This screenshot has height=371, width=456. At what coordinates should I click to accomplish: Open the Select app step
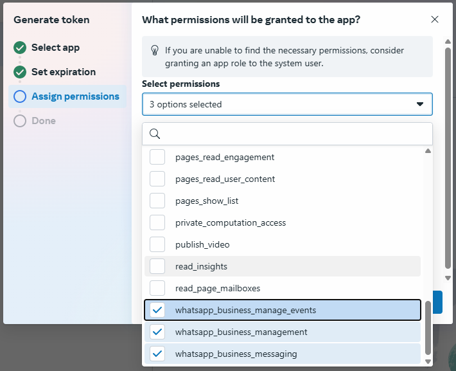pos(55,48)
